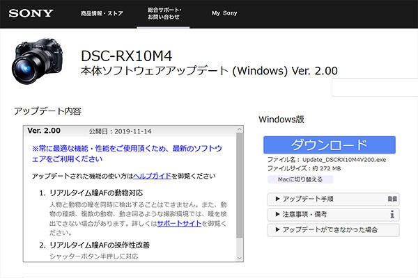This screenshot has height=278, width=418.
Task: Open the ヘルプガイド link
Action: point(152,176)
